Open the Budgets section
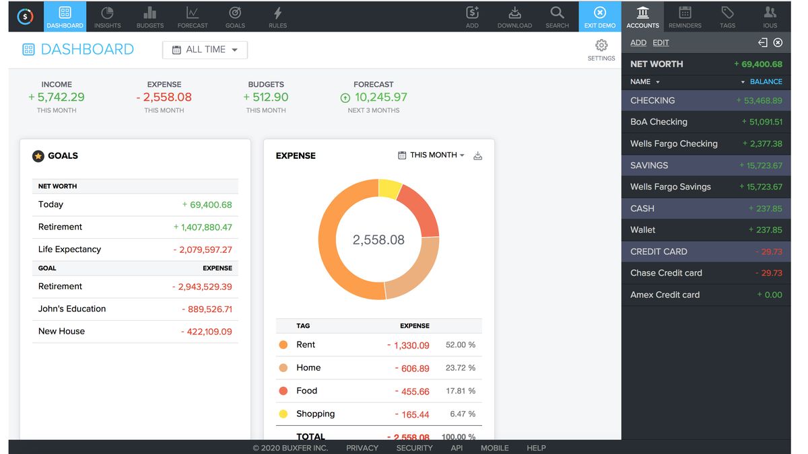 [149, 16]
